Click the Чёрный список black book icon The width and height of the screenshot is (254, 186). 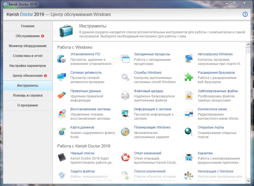[x=61, y=157]
